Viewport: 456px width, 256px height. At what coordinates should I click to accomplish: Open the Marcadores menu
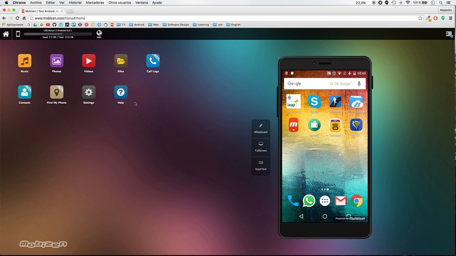(95, 2)
